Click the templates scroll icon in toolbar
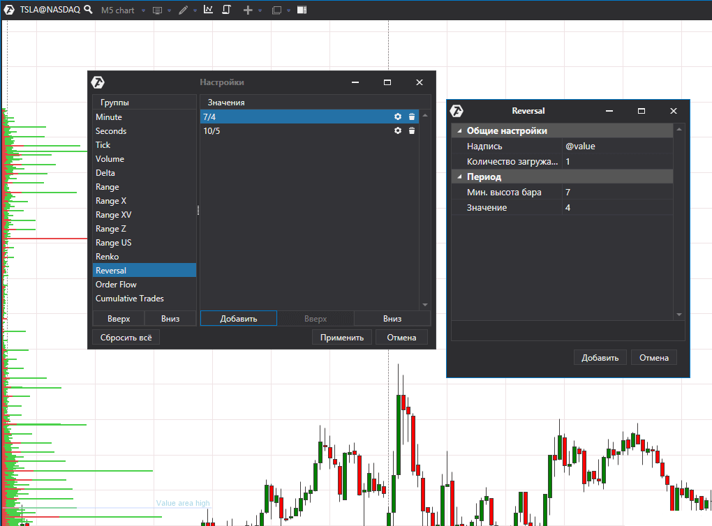The width and height of the screenshot is (712, 526). [227, 10]
